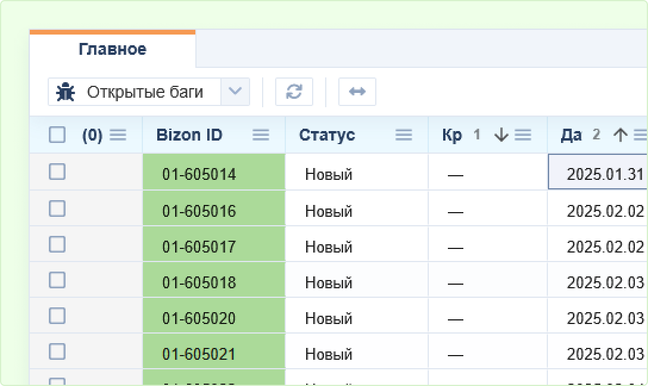Viewport: 648px width, 386px height.
Task: Tick the checkbox for row 01-605021
Action: (57, 352)
